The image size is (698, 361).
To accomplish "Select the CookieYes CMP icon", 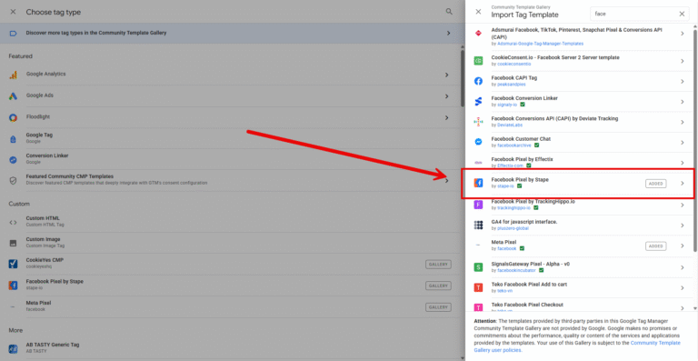I will tap(13, 264).
